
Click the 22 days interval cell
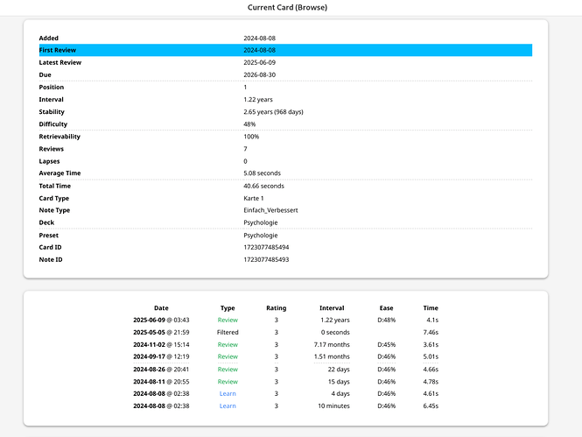pos(339,370)
